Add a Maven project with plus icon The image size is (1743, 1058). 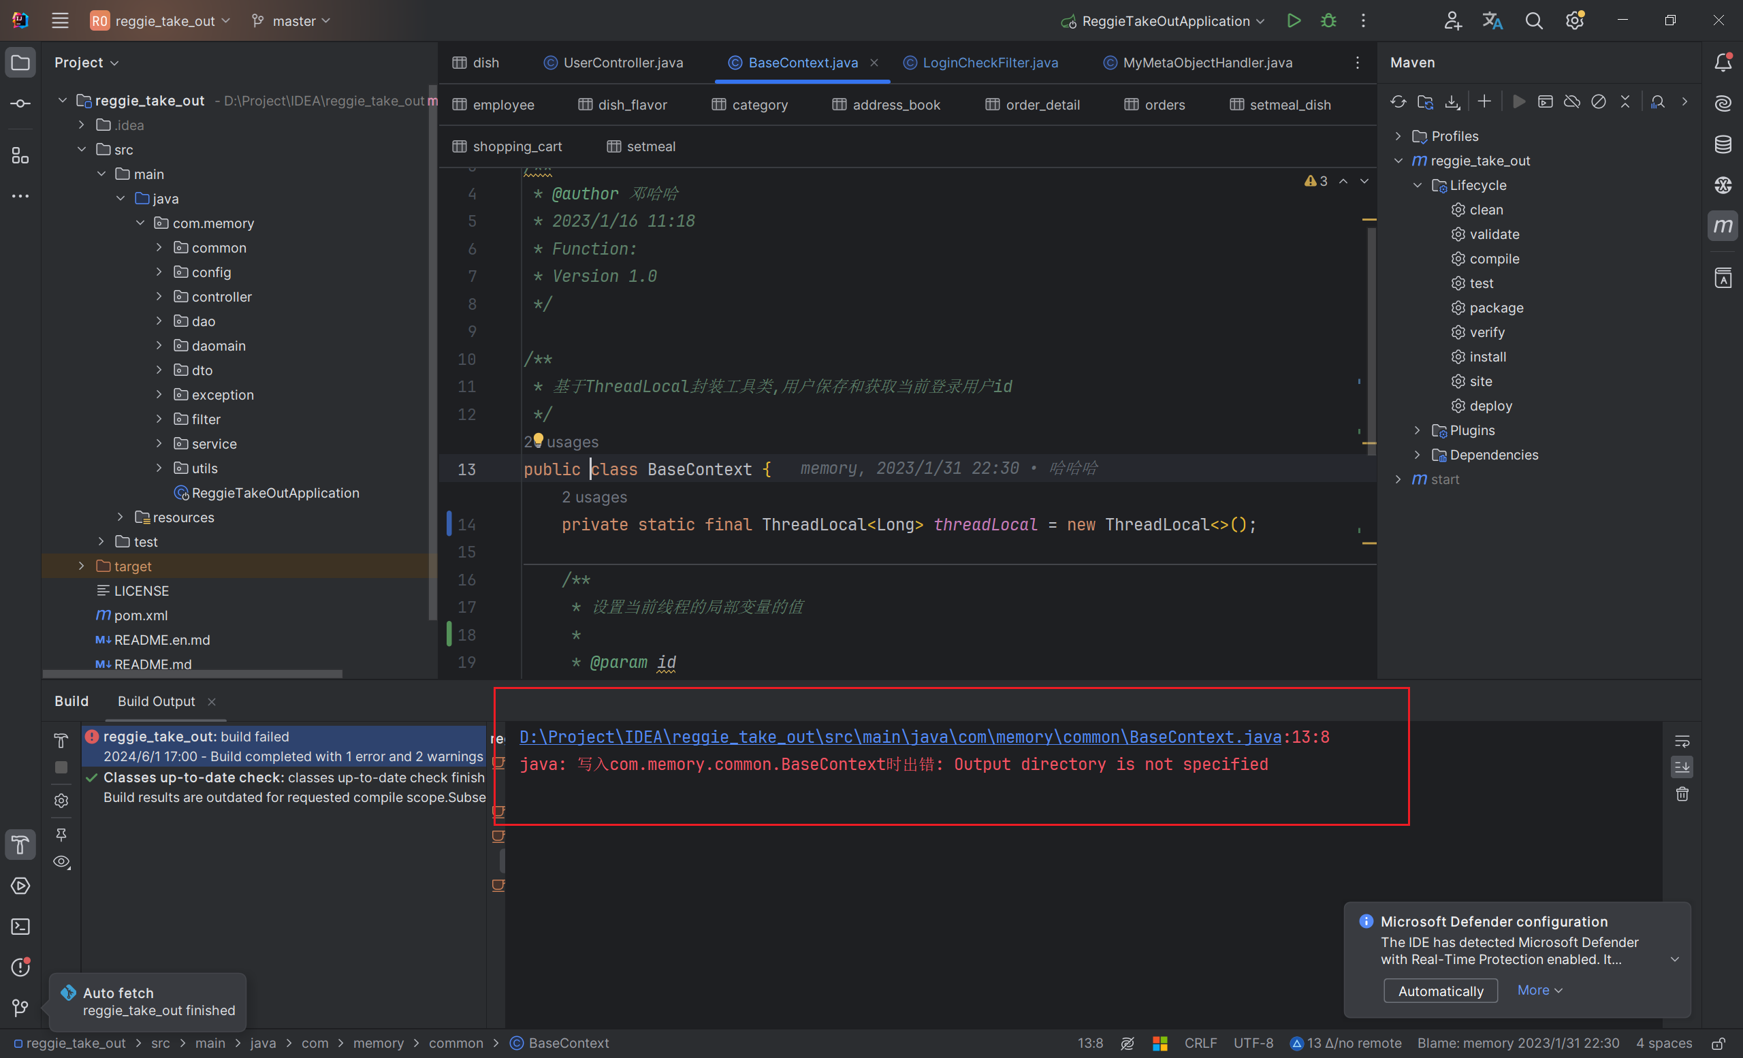coord(1484,102)
